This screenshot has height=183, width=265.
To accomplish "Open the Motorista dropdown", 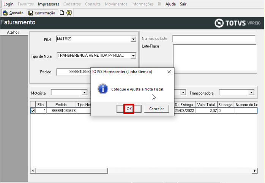I will 84,92.
